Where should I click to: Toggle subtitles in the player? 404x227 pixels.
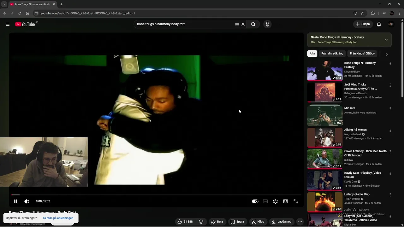(265, 201)
